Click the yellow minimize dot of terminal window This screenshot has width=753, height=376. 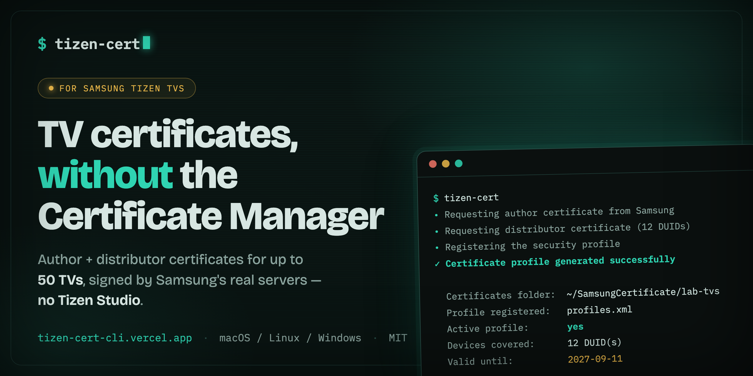coord(446,164)
